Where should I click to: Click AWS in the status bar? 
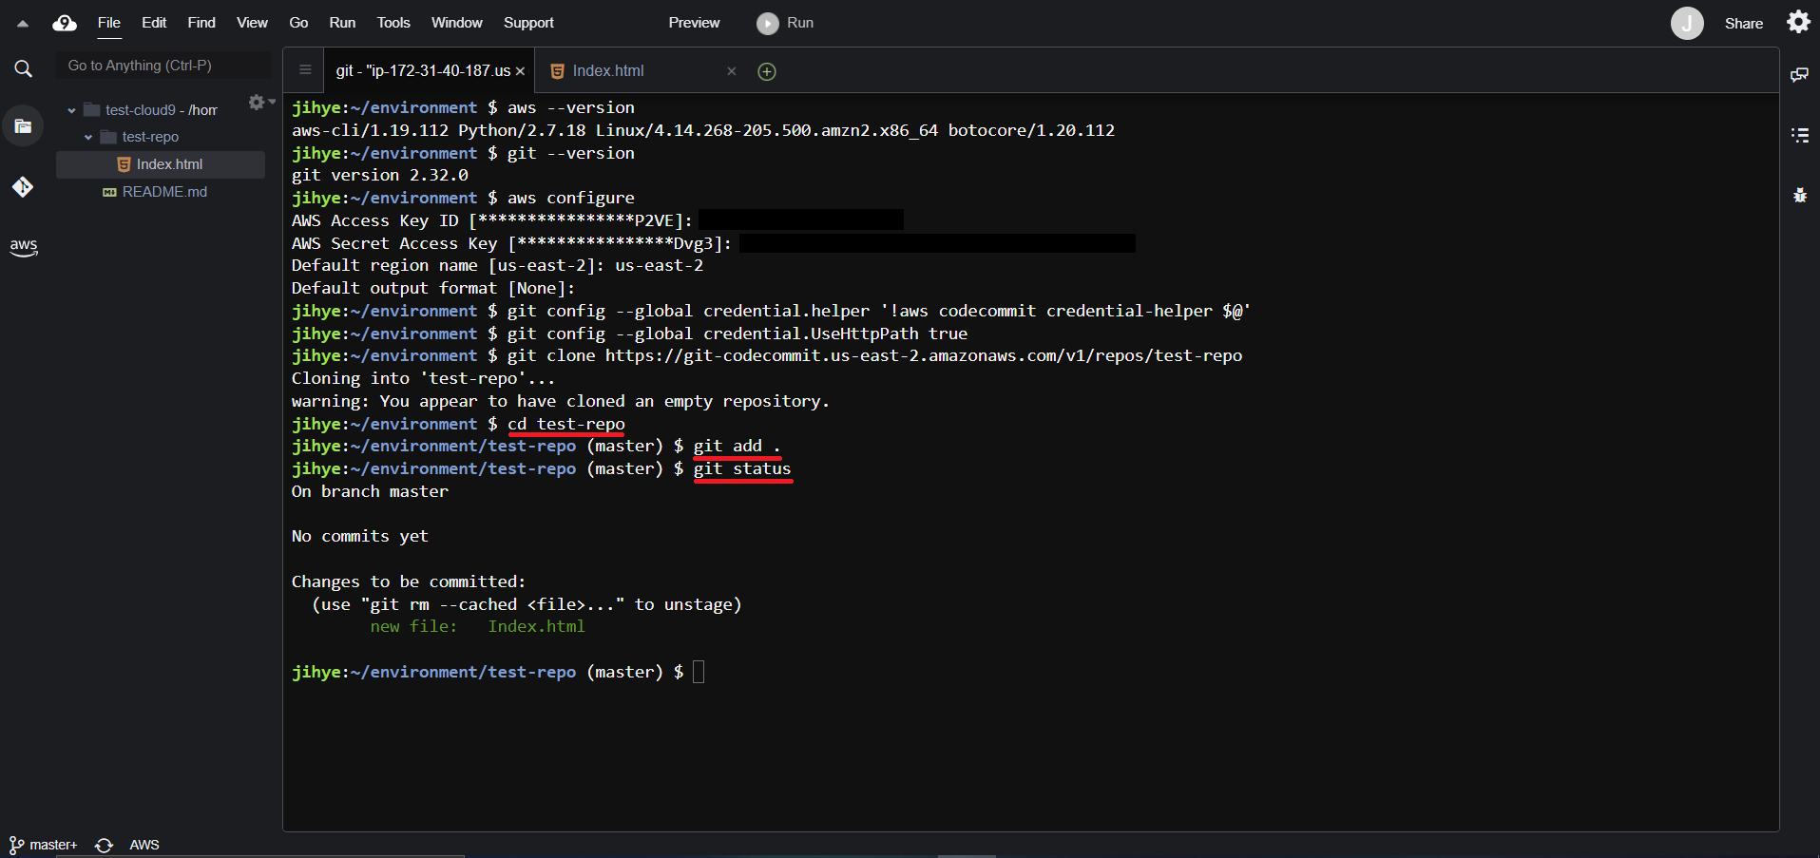[x=144, y=845]
